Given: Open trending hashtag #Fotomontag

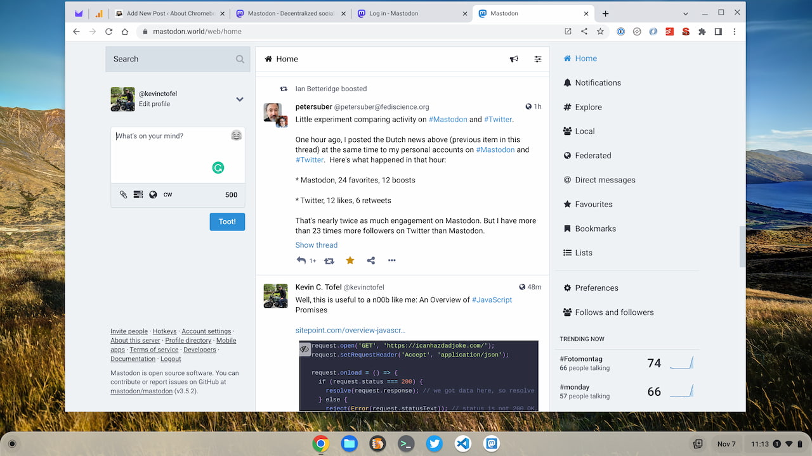Looking at the screenshot, I should pyautogui.click(x=582, y=358).
